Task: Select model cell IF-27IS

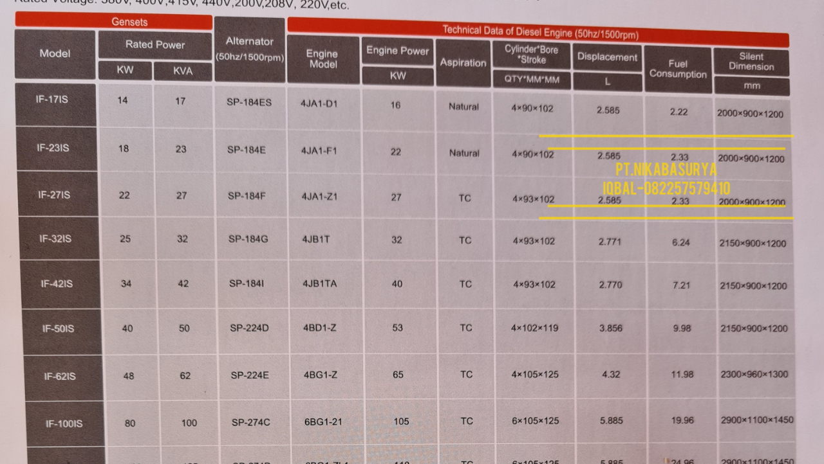Action: click(54, 194)
